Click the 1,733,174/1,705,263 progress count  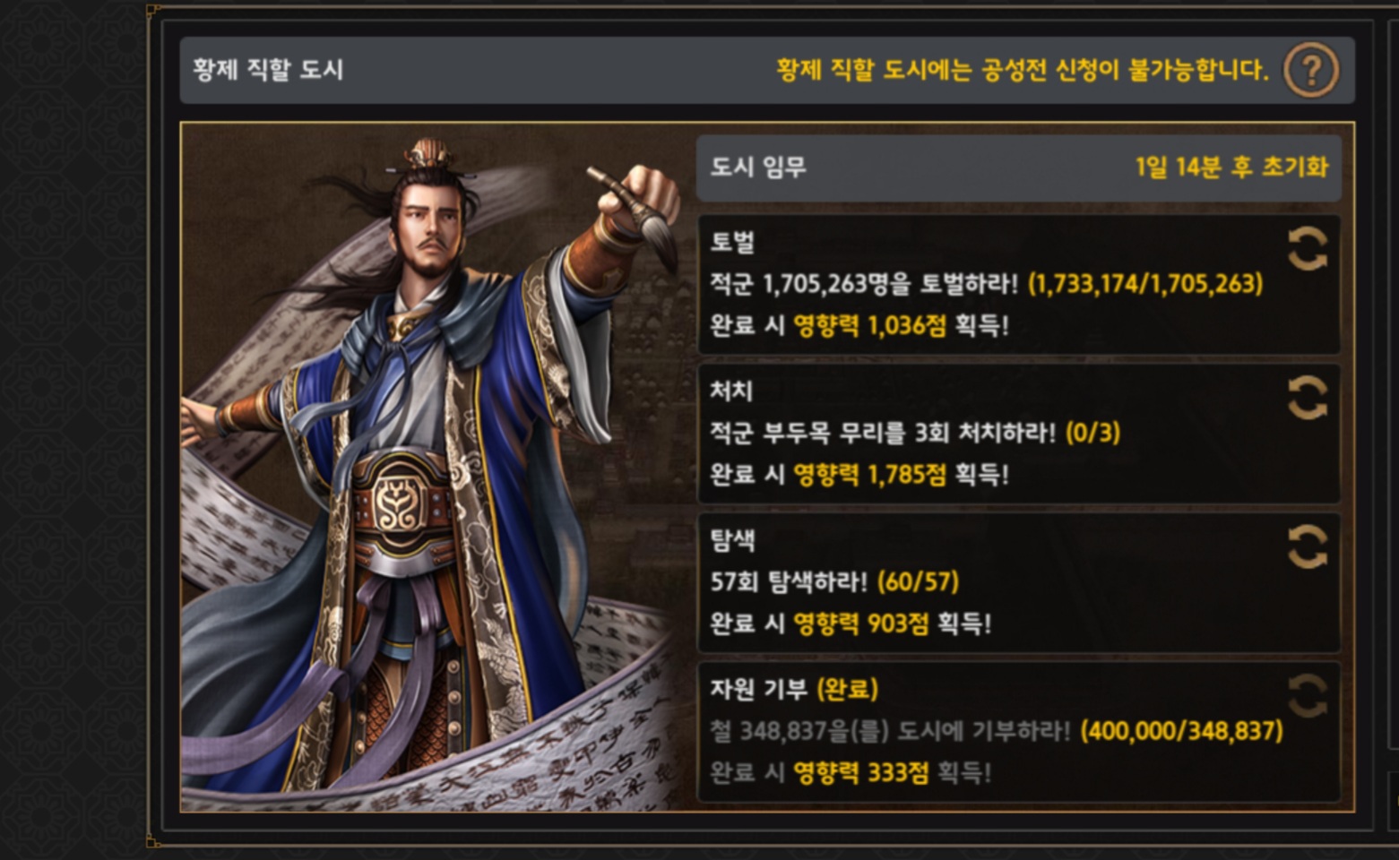[x=1145, y=284]
